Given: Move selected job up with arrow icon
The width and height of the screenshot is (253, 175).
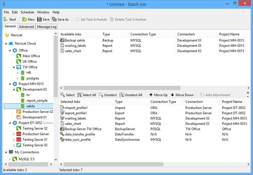Looking at the screenshot, I should (151, 95).
